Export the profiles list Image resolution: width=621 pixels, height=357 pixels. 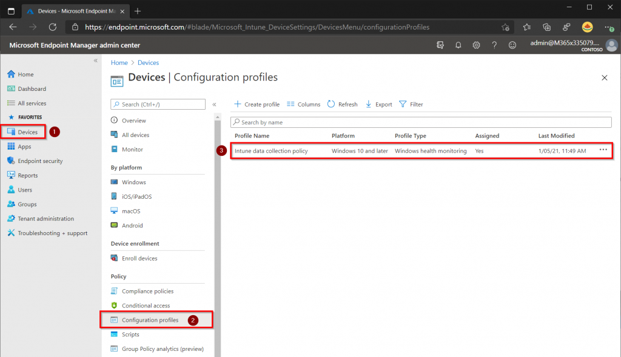pyautogui.click(x=378, y=104)
